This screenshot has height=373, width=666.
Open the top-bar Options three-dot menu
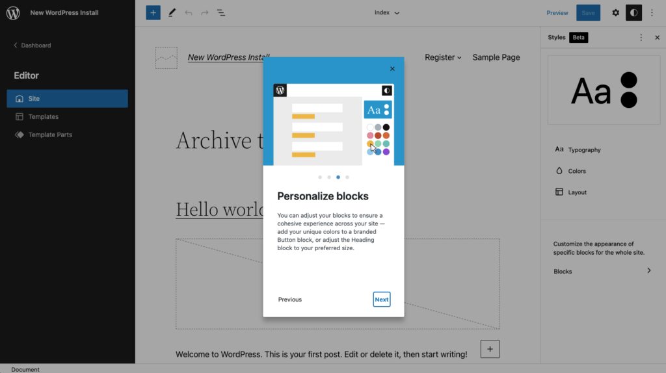pos(652,13)
